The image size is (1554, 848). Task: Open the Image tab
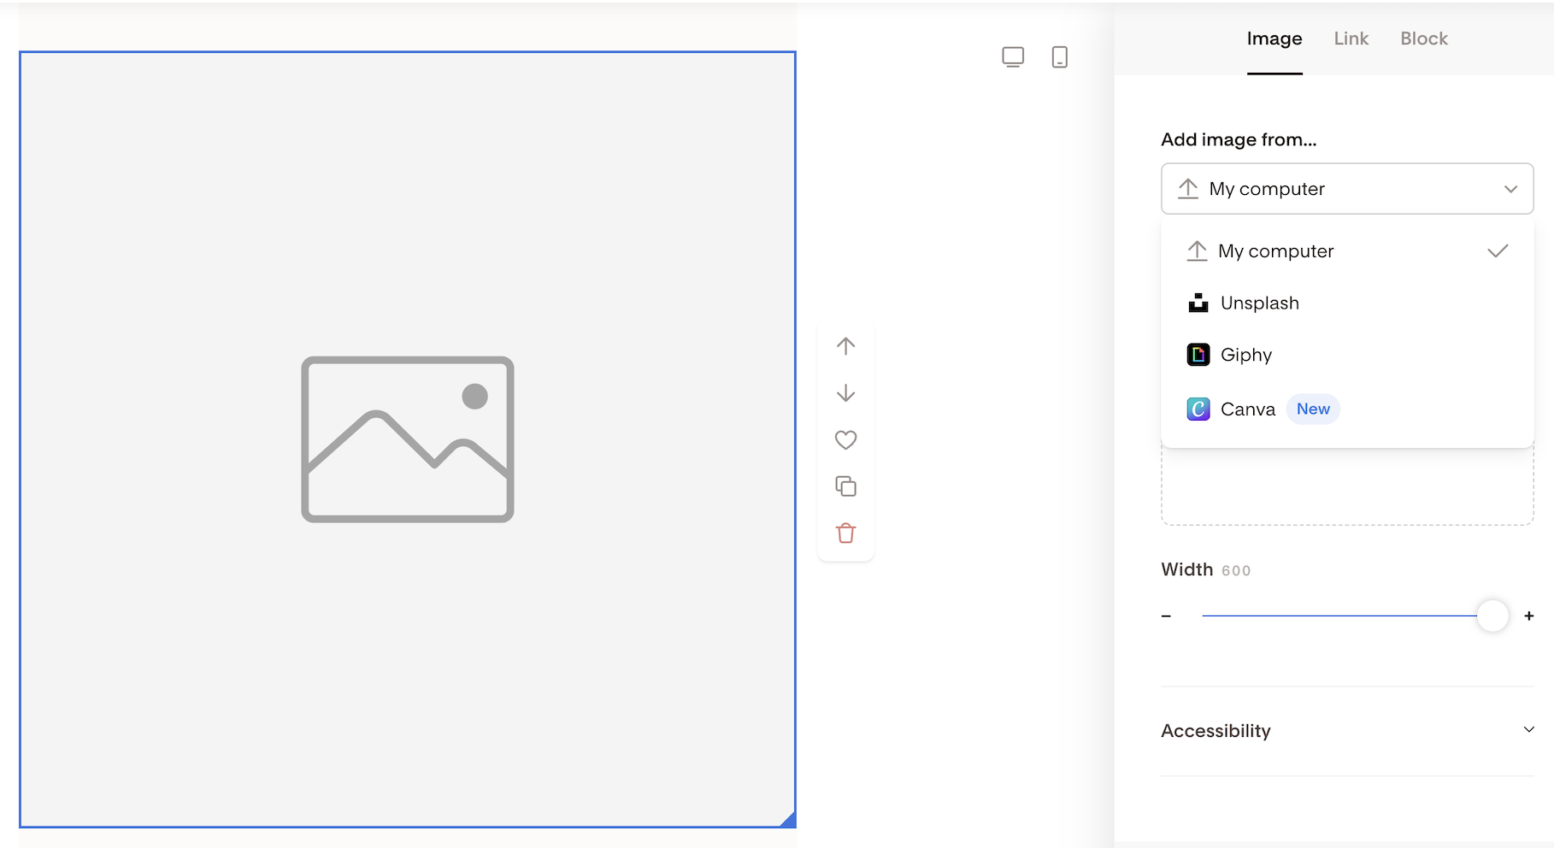(x=1274, y=38)
